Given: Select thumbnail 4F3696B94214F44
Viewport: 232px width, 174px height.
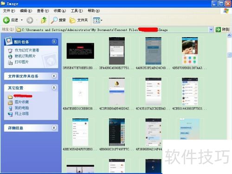Looking at the screenshot, I should [x=153, y=132].
